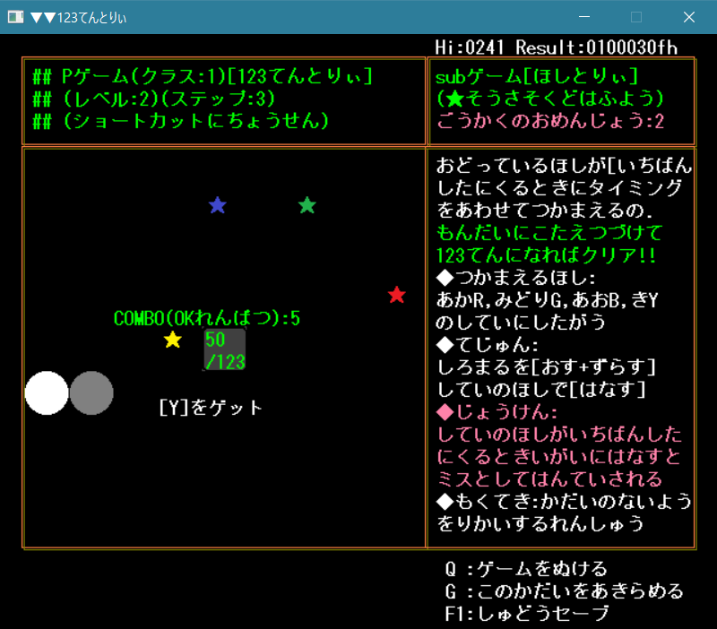This screenshot has width=717, height=629.
Task: Click the ごうかくのおめんじょう:2 text
Action: (x=550, y=121)
